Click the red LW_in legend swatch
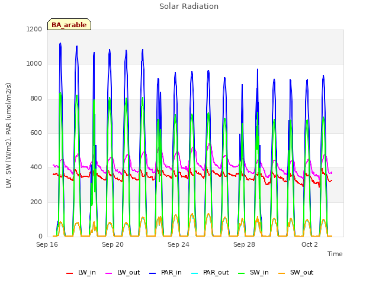This screenshot has width=379, height=284. (70, 273)
